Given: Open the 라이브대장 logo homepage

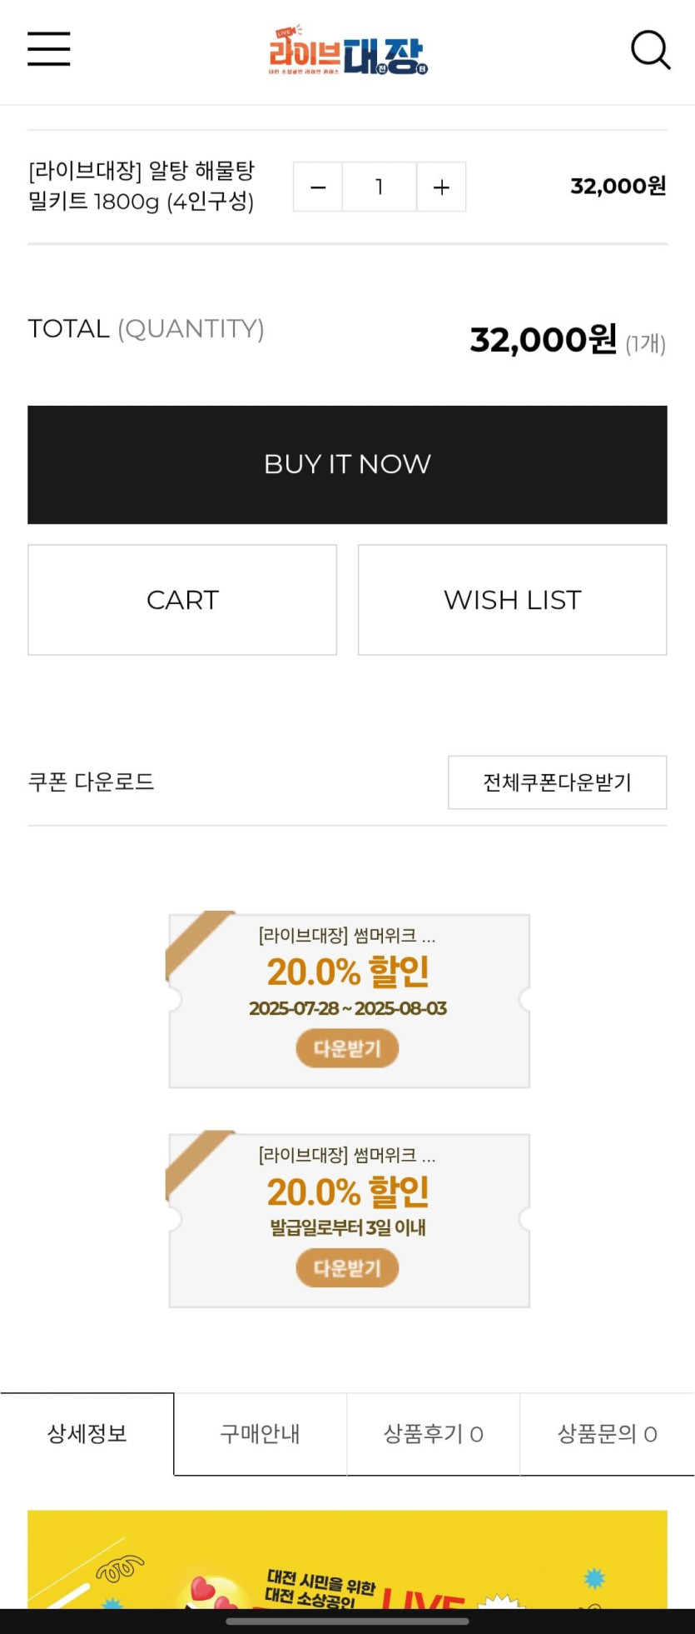Looking at the screenshot, I should point(348,52).
